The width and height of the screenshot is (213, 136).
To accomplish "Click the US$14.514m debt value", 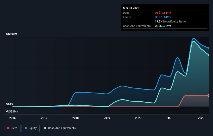I will [163, 13].
